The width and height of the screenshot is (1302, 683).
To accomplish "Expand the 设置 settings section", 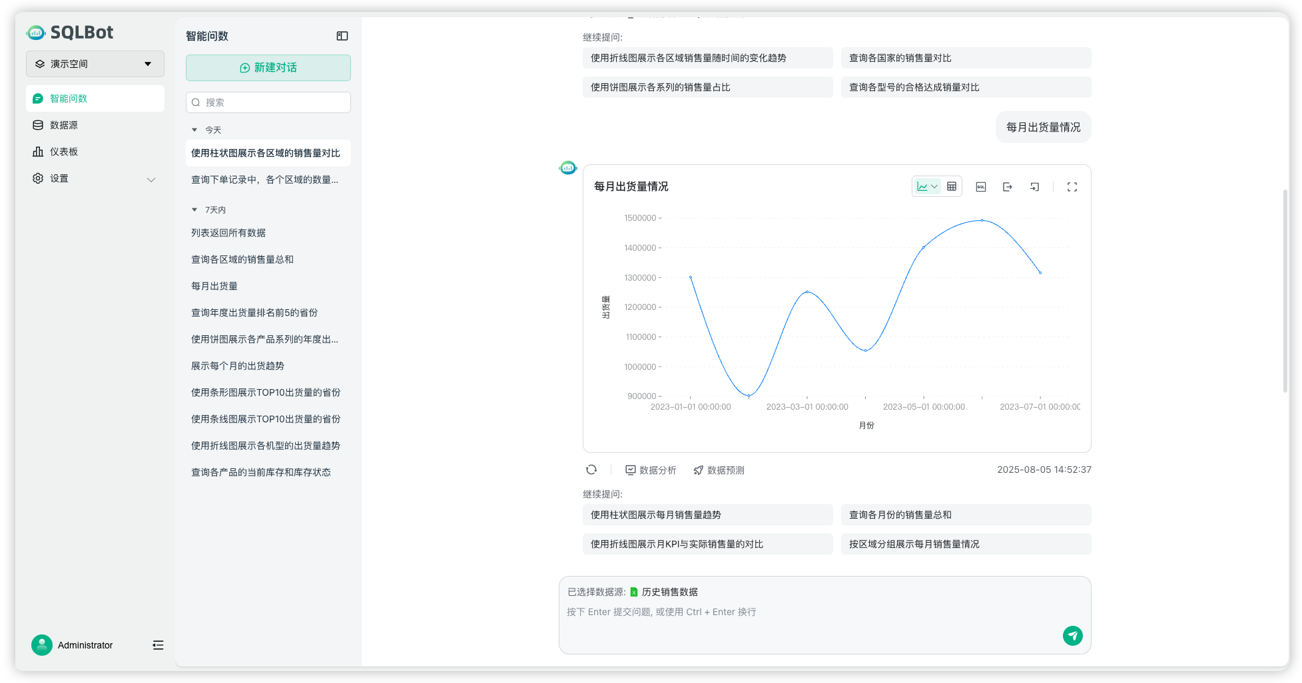I will pos(151,179).
